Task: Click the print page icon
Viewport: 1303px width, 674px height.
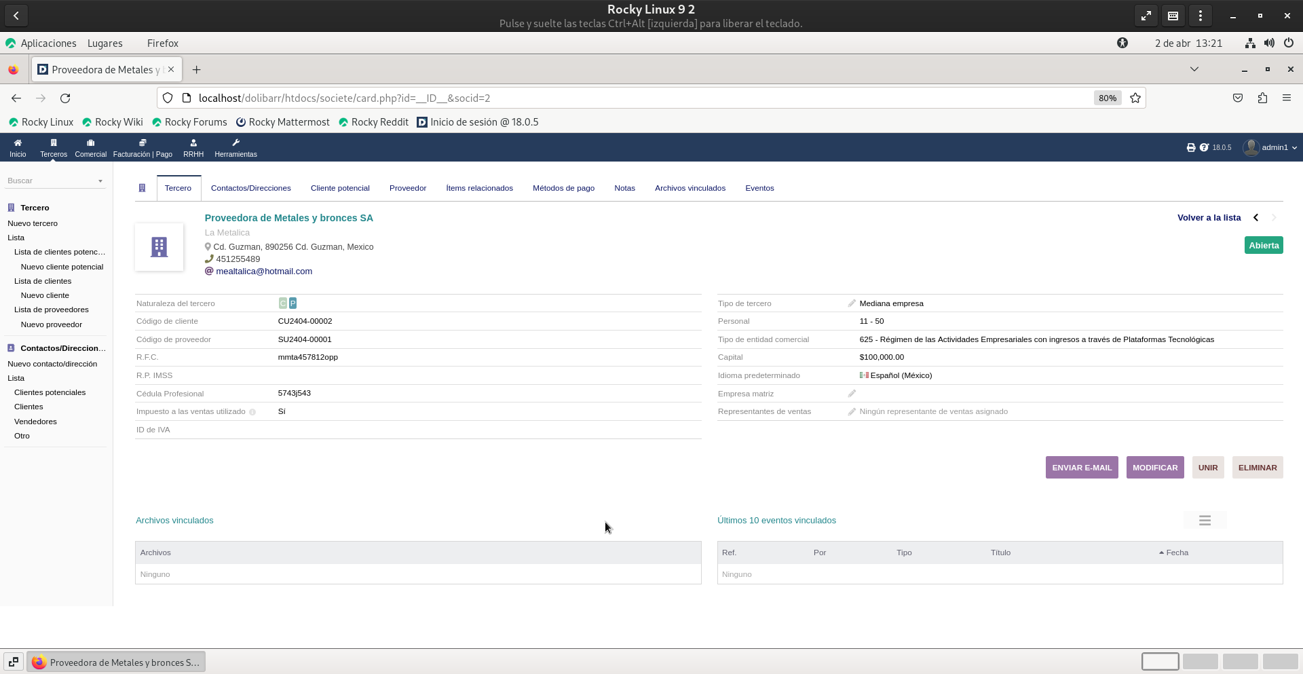Action: (1190, 147)
